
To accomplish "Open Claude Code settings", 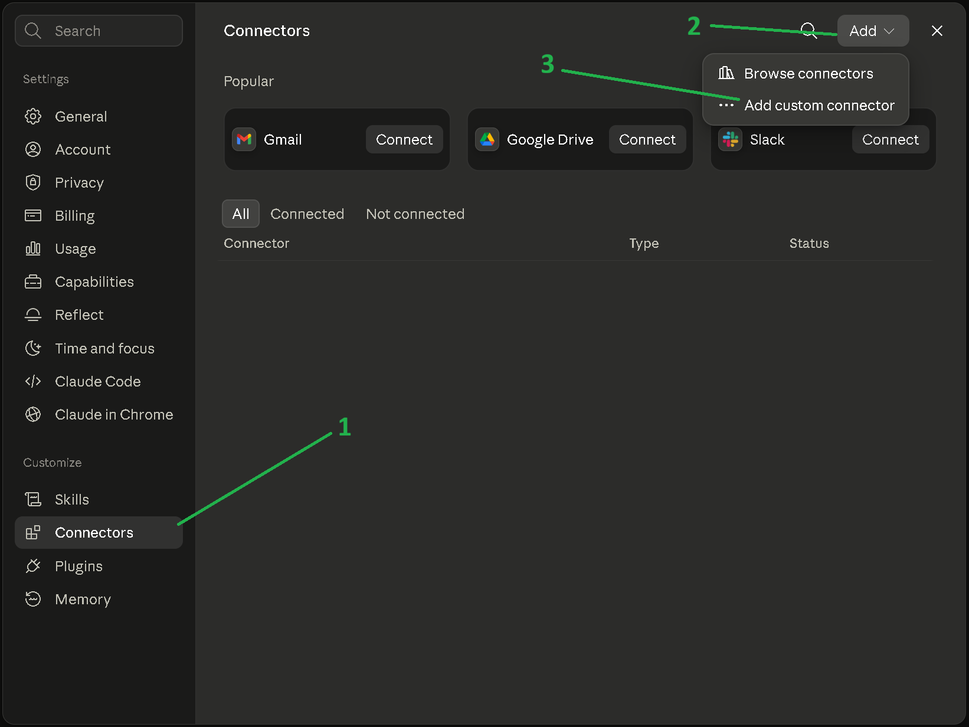I will pos(99,381).
